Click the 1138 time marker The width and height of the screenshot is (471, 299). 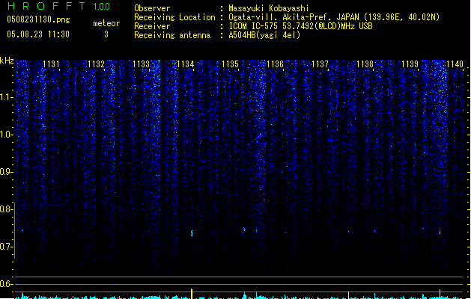[x=365, y=64]
